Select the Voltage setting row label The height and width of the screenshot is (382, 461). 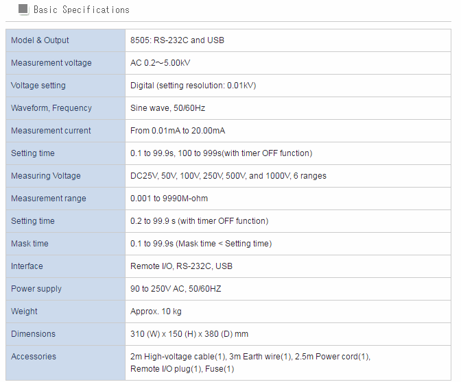[38, 86]
